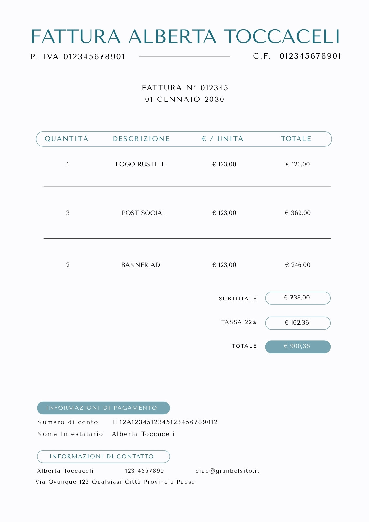This screenshot has height=522, width=369.
Task: Click the filled total pill € 900,36
Action: tap(298, 347)
